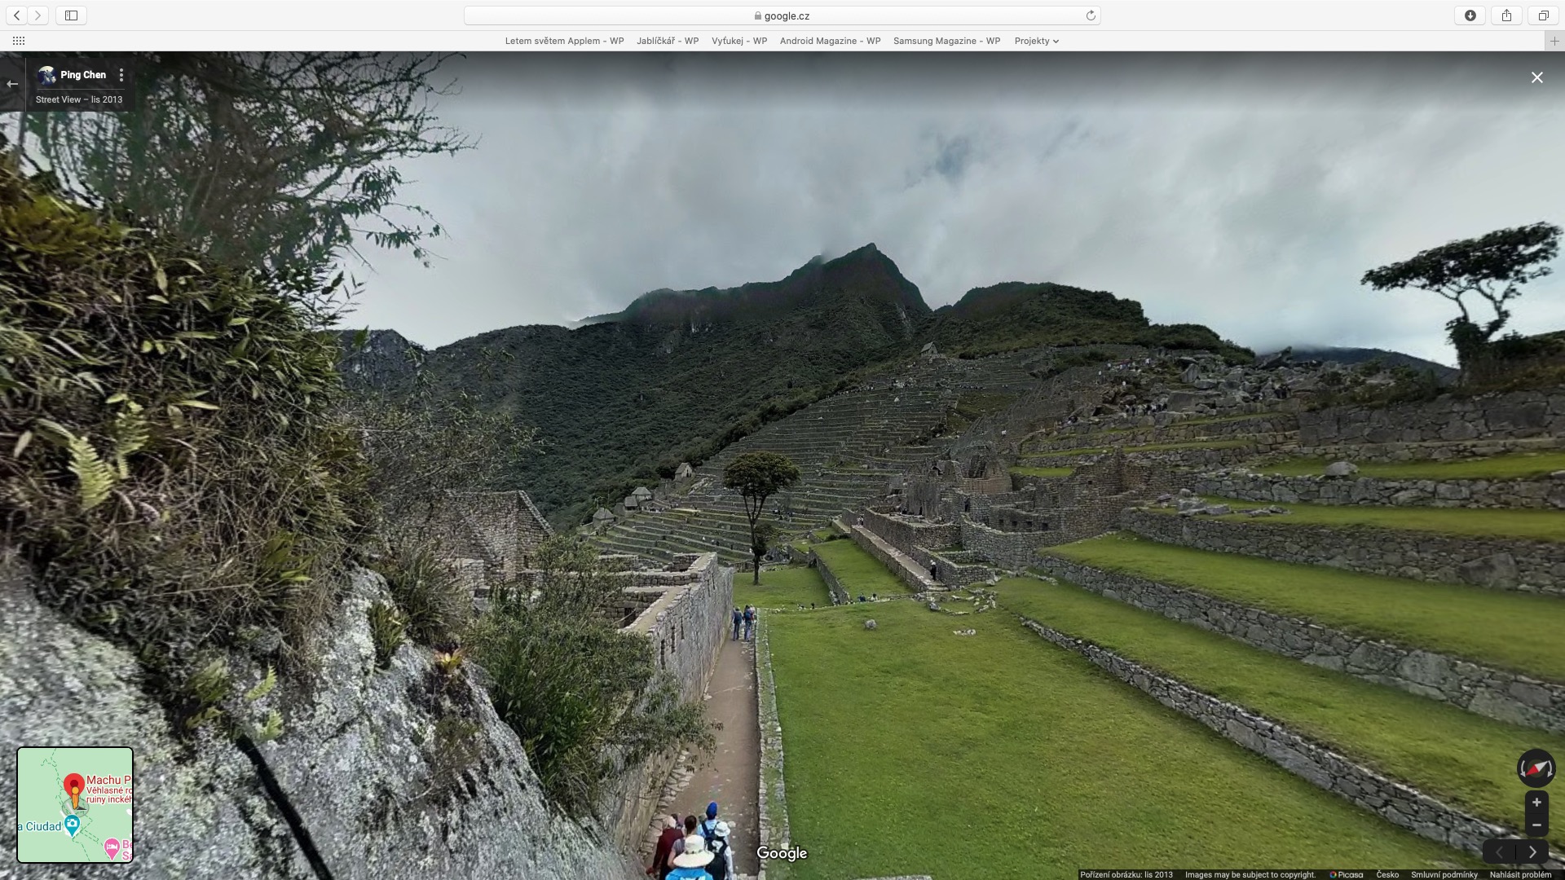
Task: Open the three-dot menu beside Ping Chen
Action: pyautogui.click(x=121, y=75)
